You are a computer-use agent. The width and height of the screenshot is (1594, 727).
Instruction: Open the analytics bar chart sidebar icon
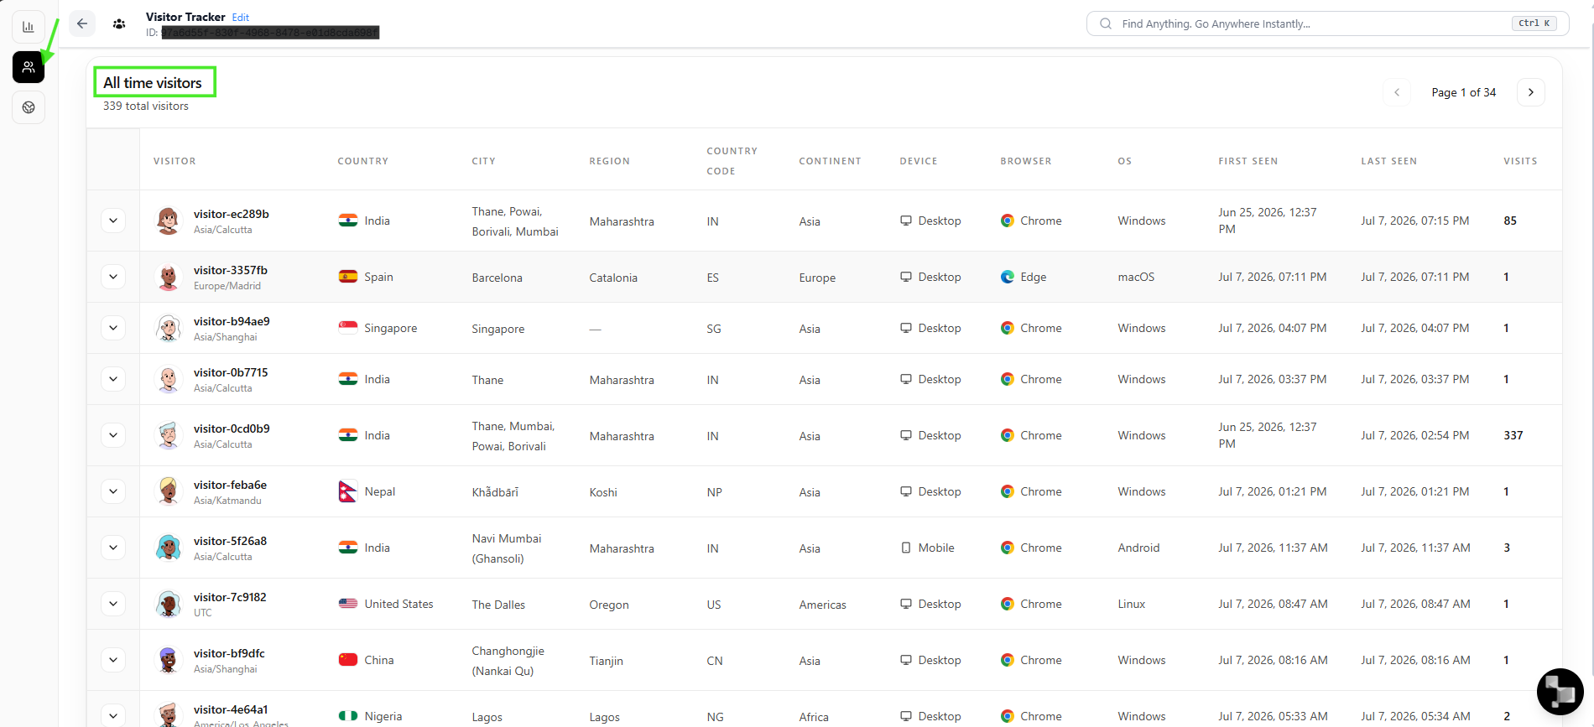[29, 27]
